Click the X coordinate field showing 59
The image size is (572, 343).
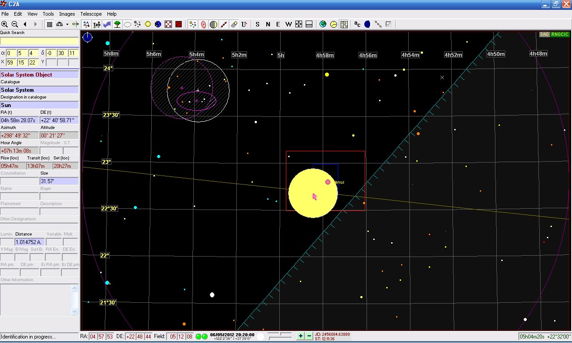point(11,62)
